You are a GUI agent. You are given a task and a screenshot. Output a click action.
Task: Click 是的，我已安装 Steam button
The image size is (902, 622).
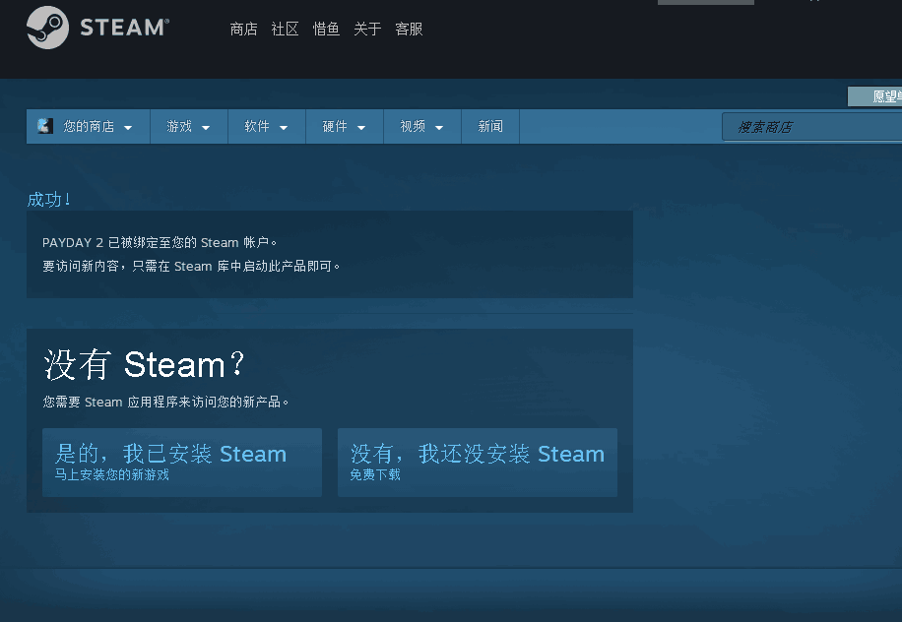point(182,463)
